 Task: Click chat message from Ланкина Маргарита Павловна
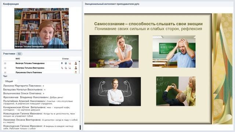pos(23,86)
